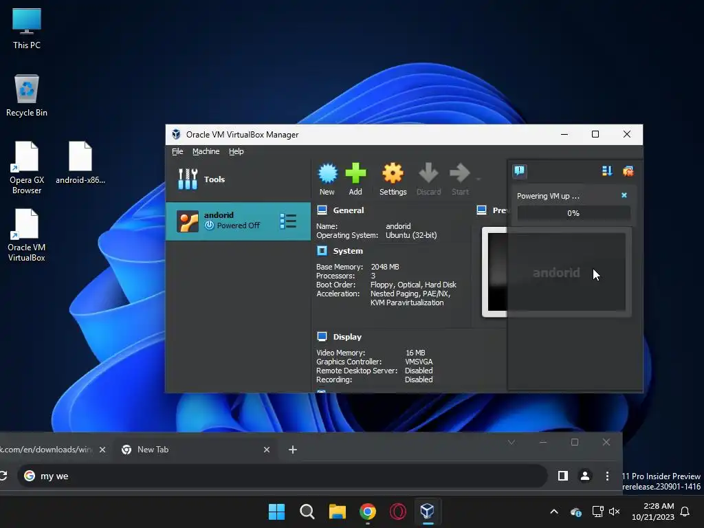704x528 pixels.
Task: Click the OneDrive tray icon
Action: pyautogui.click(x=576, y=511)
